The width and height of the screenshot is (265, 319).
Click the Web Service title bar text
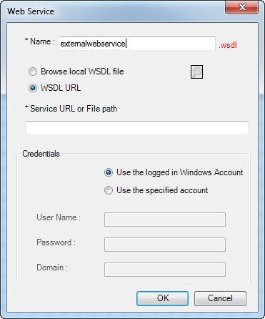point(31,11)
